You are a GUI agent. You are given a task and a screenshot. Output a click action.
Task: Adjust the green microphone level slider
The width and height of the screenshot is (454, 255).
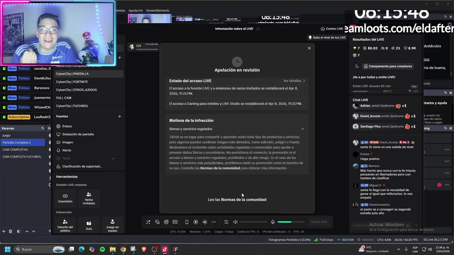tap(291, 222)
